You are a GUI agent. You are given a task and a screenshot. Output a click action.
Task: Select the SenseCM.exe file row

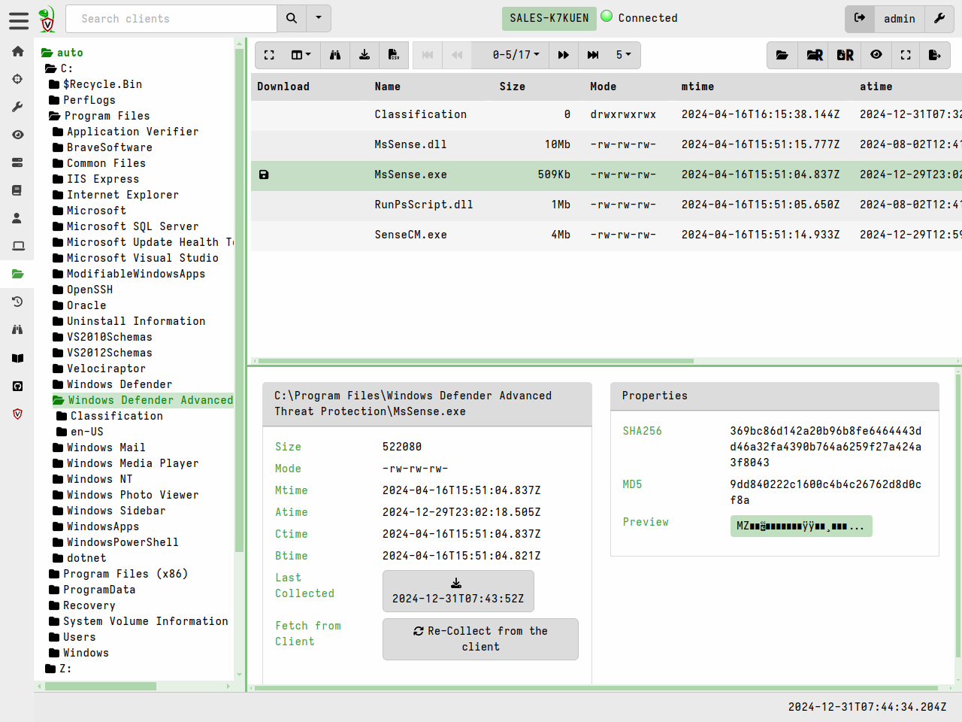coord(606,235)
